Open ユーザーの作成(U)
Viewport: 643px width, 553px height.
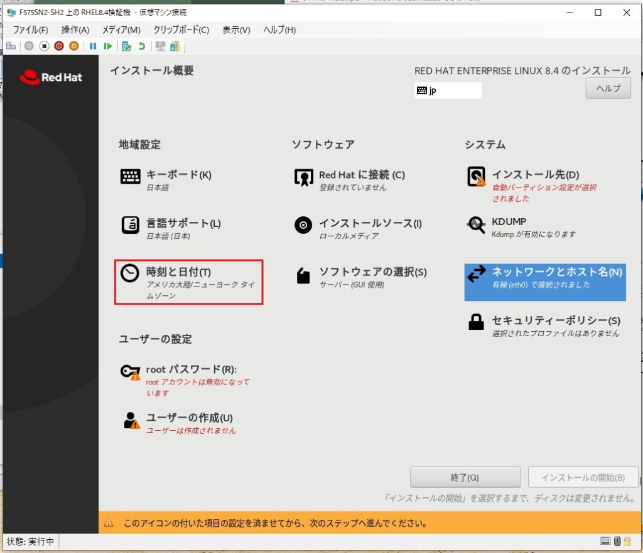tap(179, 423)
